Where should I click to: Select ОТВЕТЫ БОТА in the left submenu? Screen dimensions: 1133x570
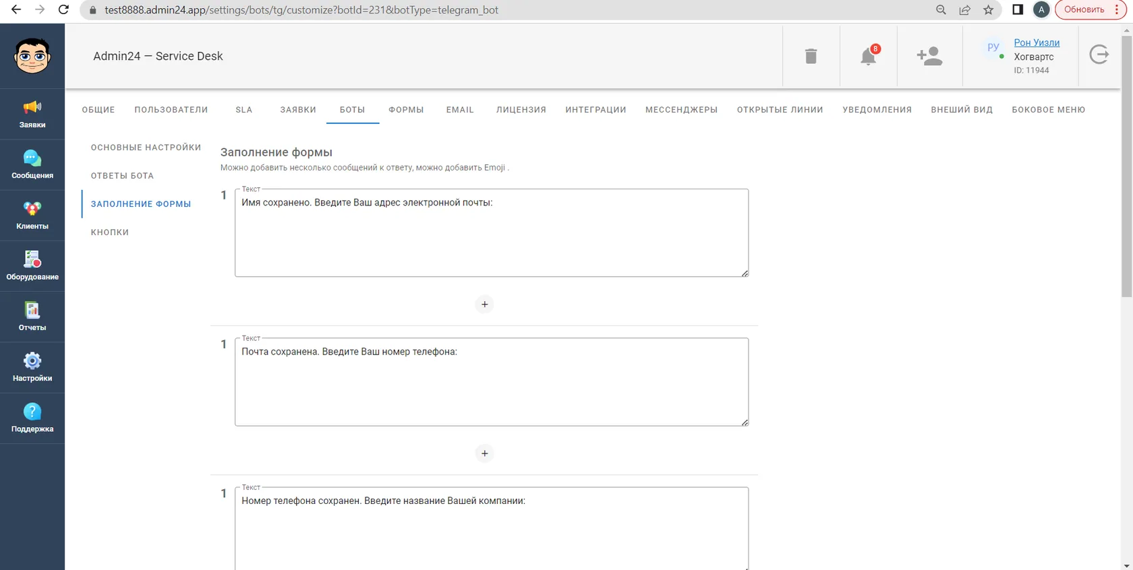click(x=123, y=176)
